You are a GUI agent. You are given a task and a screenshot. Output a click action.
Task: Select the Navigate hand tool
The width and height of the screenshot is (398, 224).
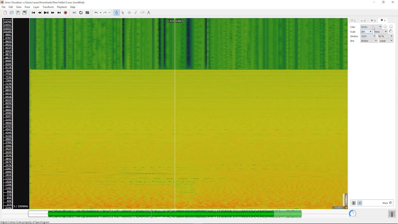[x=117, y=13]
